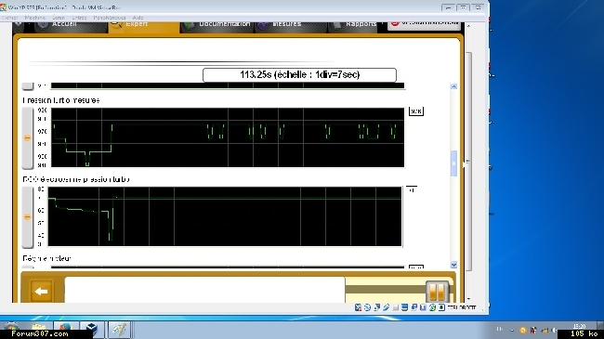
Task: Click the volume icon in system tray
Action: pyautogui.click(x=555, y=330)
